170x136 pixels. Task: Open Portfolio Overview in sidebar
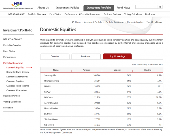[12, 45]
